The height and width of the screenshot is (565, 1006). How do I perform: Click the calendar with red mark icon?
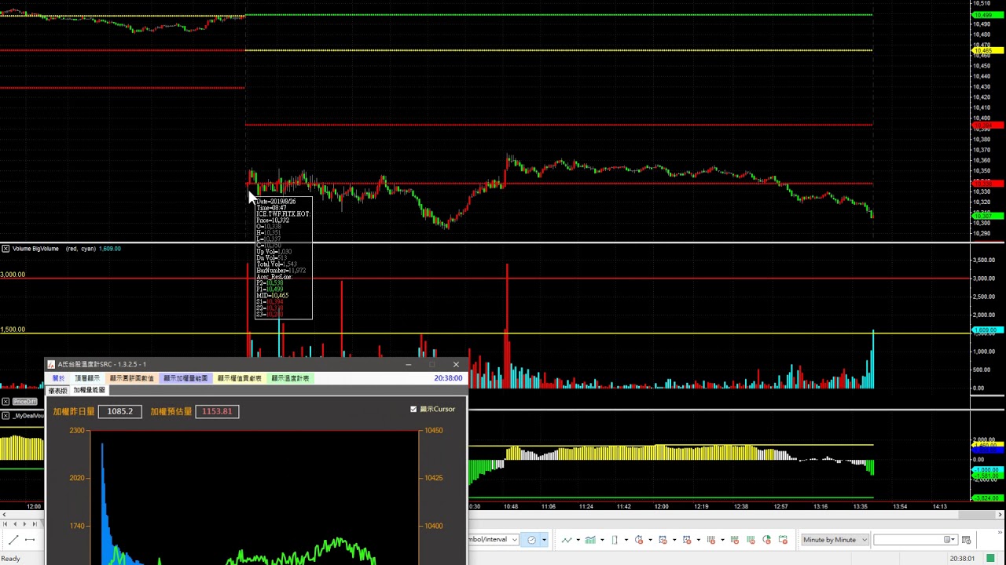[x=783, y=540]
